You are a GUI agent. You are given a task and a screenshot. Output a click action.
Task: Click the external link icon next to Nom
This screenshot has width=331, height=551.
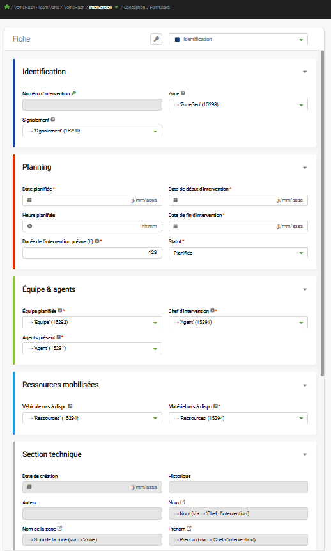coord(183,502)
